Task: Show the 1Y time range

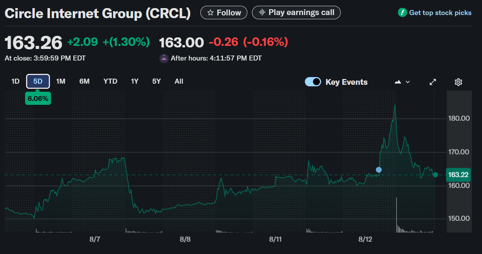Action: pyautogui.click(x=135, y=81)
